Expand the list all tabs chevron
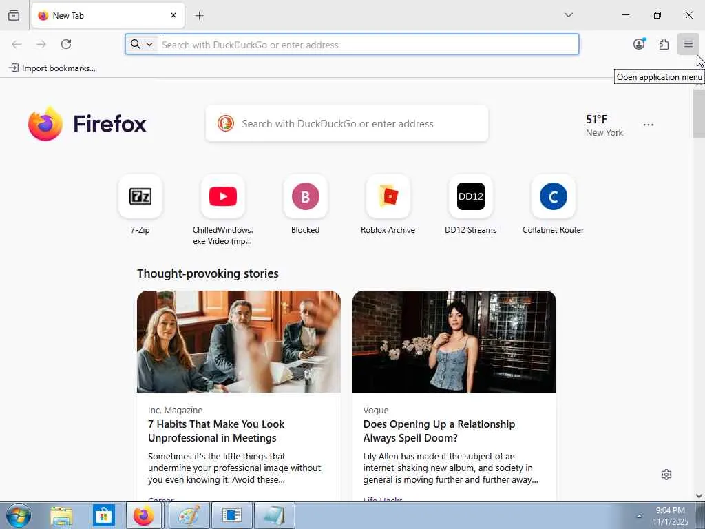Image resolution: width=705 pixels, height=529 pixels. [x=568, y=15]
